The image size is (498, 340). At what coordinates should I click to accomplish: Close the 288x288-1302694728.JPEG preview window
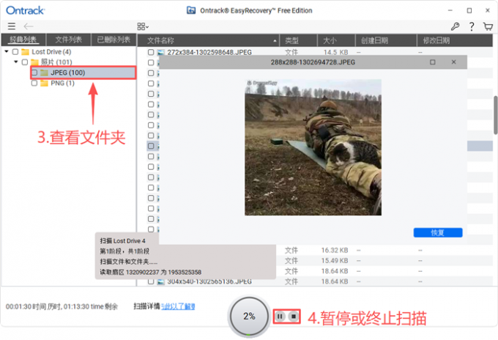tap(454, 62)
